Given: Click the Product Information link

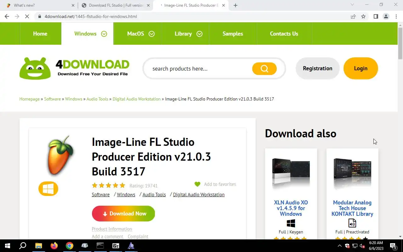Looking at the screenshot, I should 112,229.
